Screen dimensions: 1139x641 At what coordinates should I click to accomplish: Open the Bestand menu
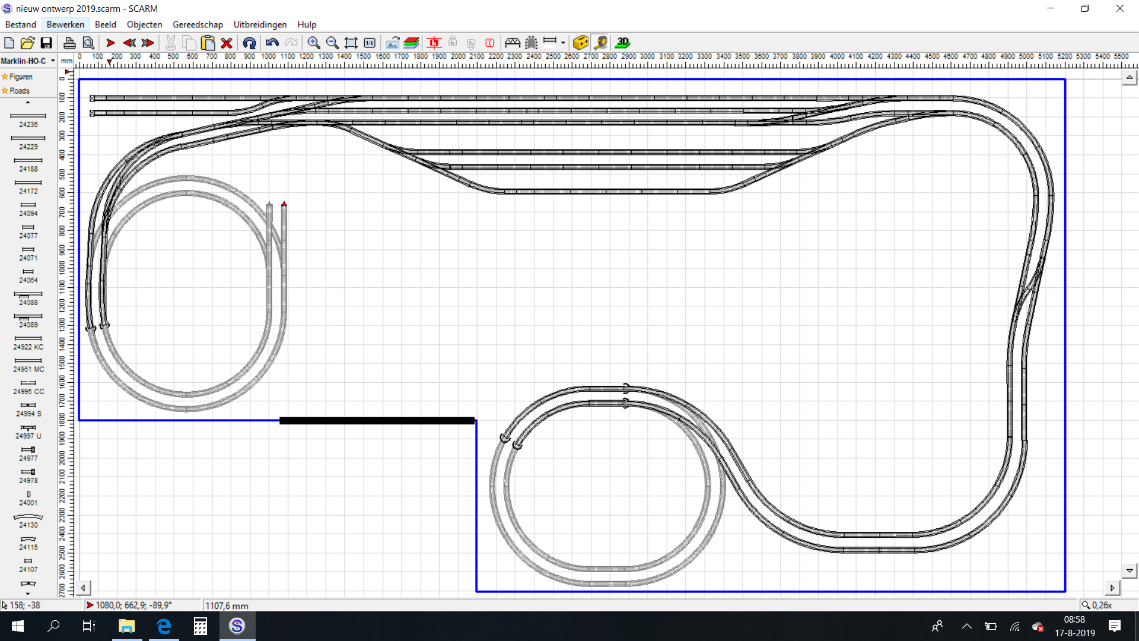click(x=21, y=24)
